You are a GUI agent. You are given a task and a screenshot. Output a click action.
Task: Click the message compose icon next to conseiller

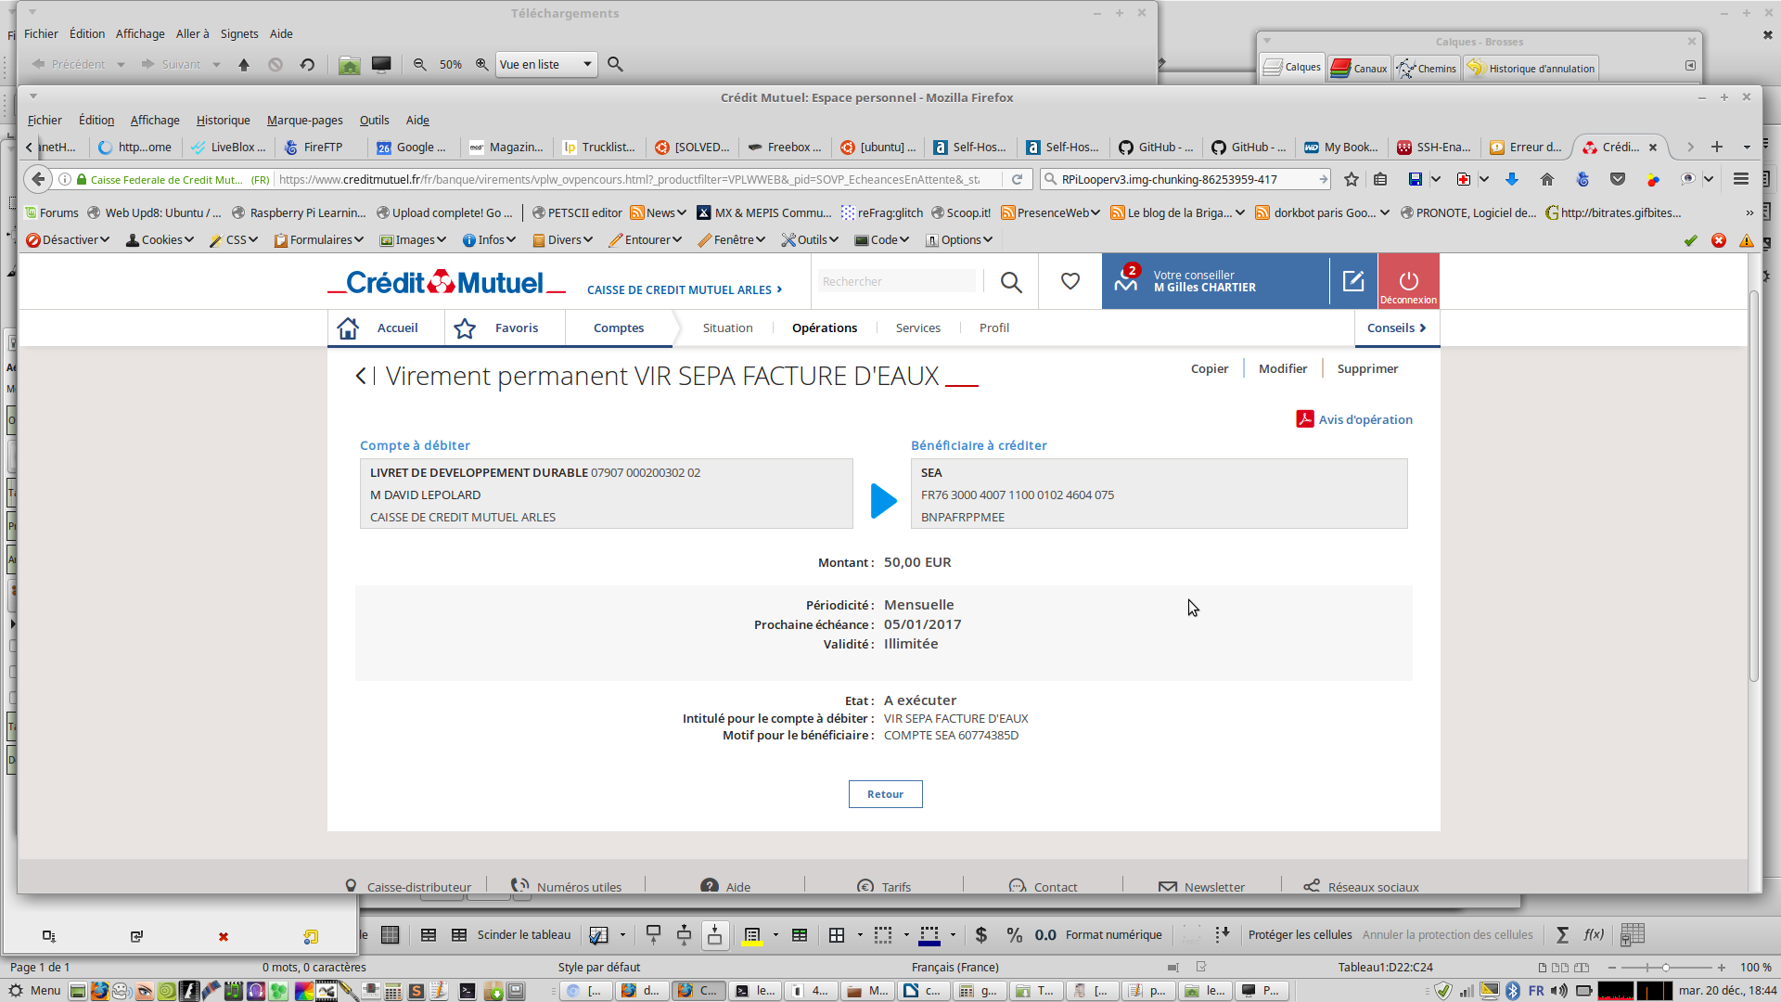coord(1353,281)
